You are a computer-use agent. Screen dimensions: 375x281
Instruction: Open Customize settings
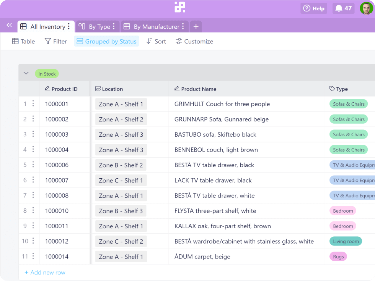click(194, 41)
